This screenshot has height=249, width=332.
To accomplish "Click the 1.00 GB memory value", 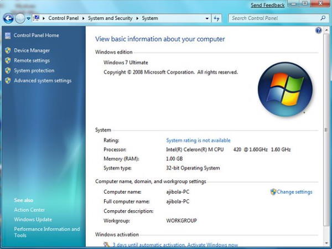I will 174,159.
